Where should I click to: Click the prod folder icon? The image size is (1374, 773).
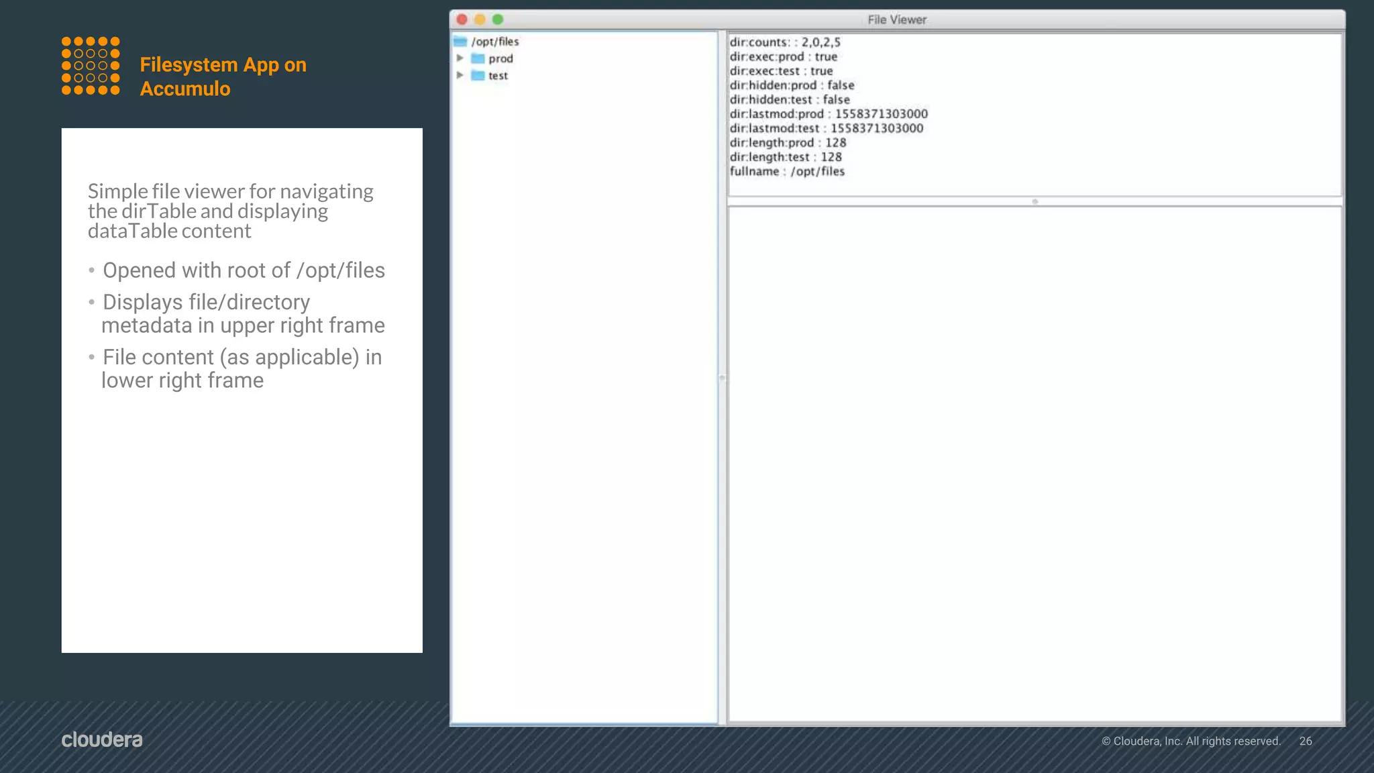pyautogui.click(x=478, y=58)
